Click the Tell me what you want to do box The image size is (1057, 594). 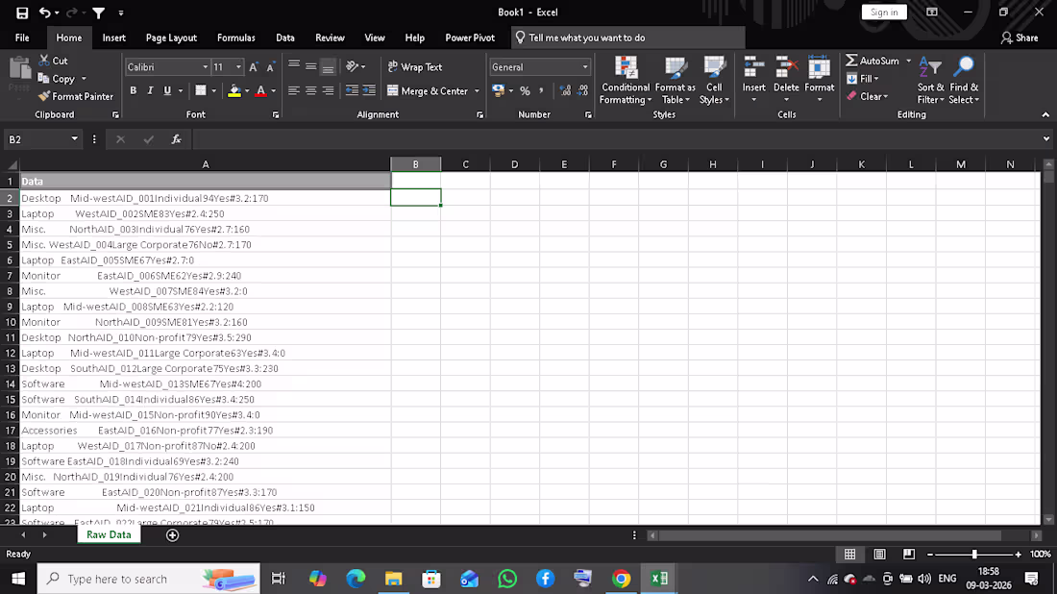(628, 37)
